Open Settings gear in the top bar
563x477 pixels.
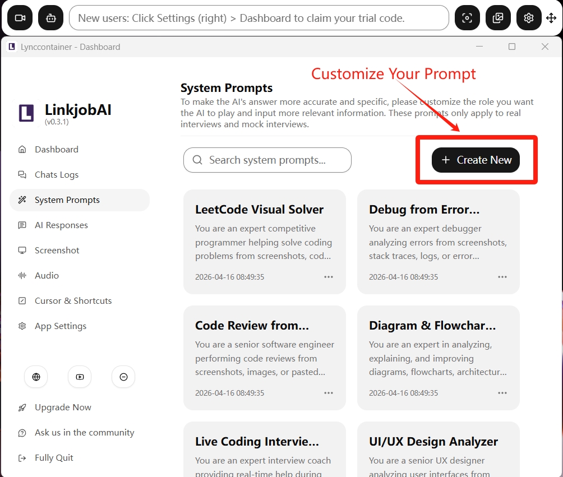529,17
